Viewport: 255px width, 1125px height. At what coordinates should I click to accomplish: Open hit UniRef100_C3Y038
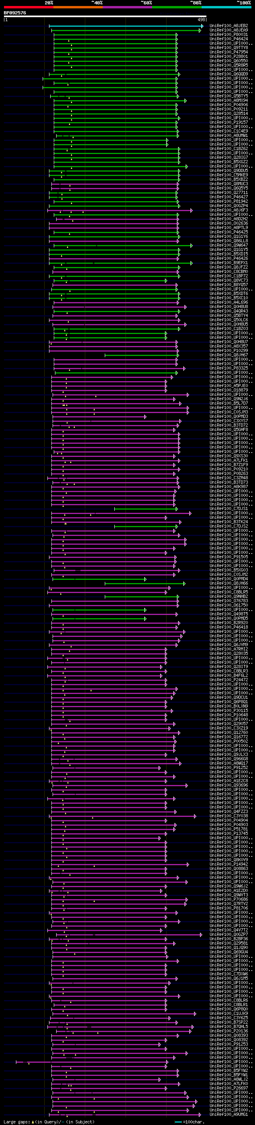pos(229,816)
